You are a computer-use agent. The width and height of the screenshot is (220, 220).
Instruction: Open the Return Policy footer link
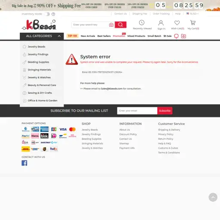(x=165, y=139)
